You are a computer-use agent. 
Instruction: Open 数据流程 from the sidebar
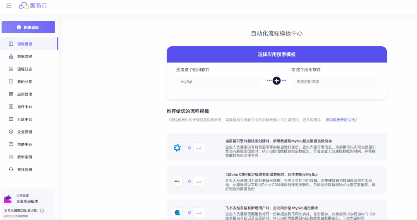click(24, 57)
